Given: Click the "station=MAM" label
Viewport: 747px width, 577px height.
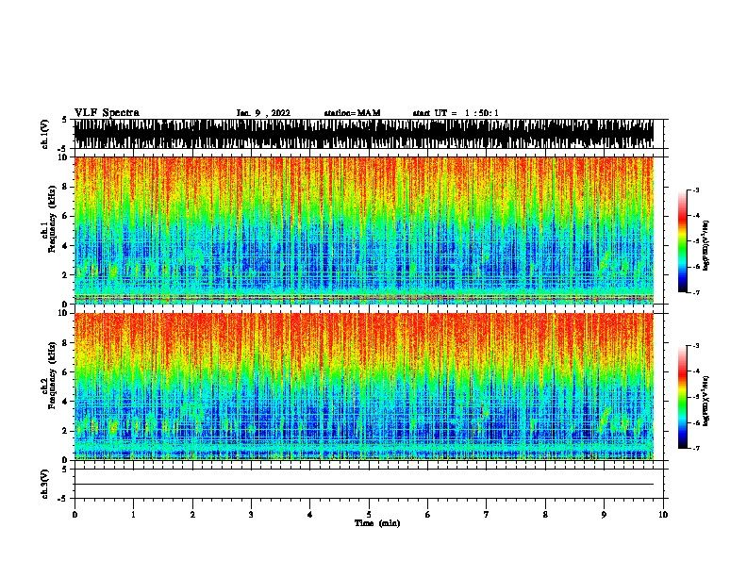Looking at the screenshot, I should pos(352,113).
